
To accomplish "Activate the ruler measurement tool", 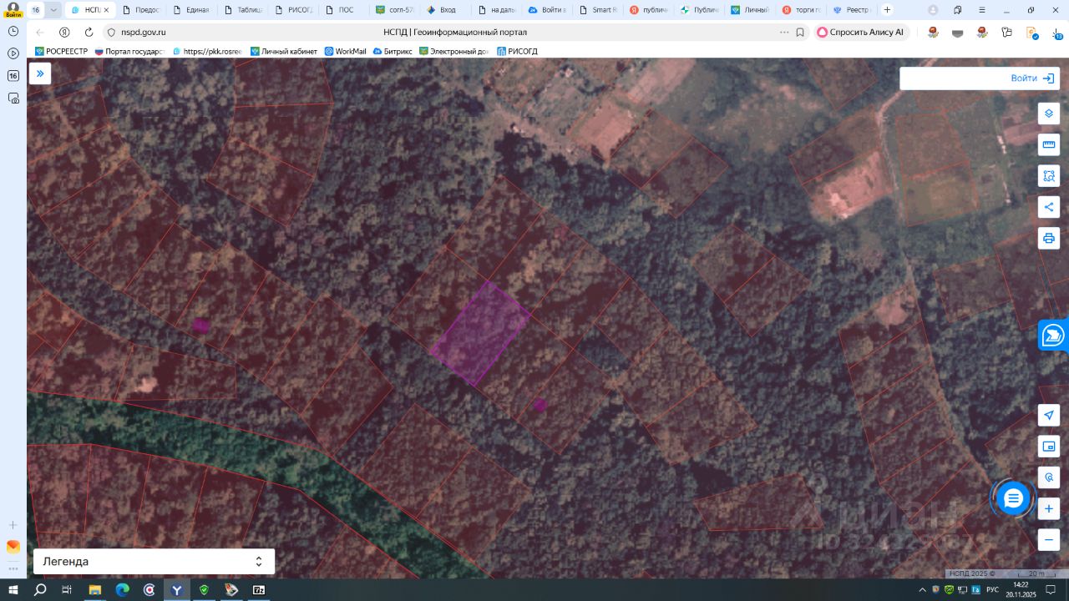I will (x=1049, y=145).
